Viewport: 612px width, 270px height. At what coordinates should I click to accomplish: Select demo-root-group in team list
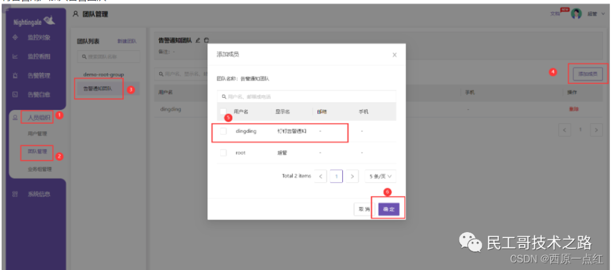(x=103, y=74)
